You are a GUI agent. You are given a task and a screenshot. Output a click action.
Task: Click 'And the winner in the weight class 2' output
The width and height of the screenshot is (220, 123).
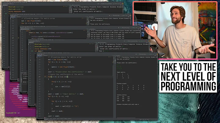107,36
